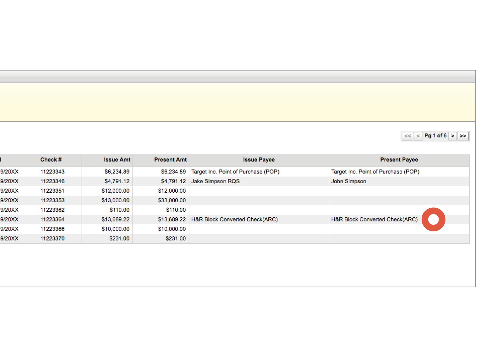Click the 'Pg 1 of 6' page indicator
The width and height of the screenshot is (487, 341).
point(436,136)
